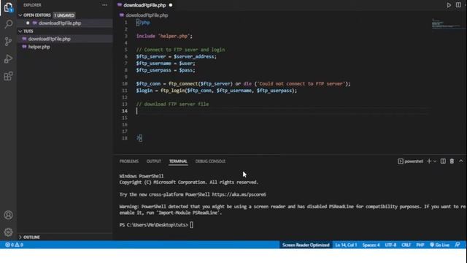Open the Run and Debug view
The height and width of the screenshot is (263, 467).
point(8,58)
